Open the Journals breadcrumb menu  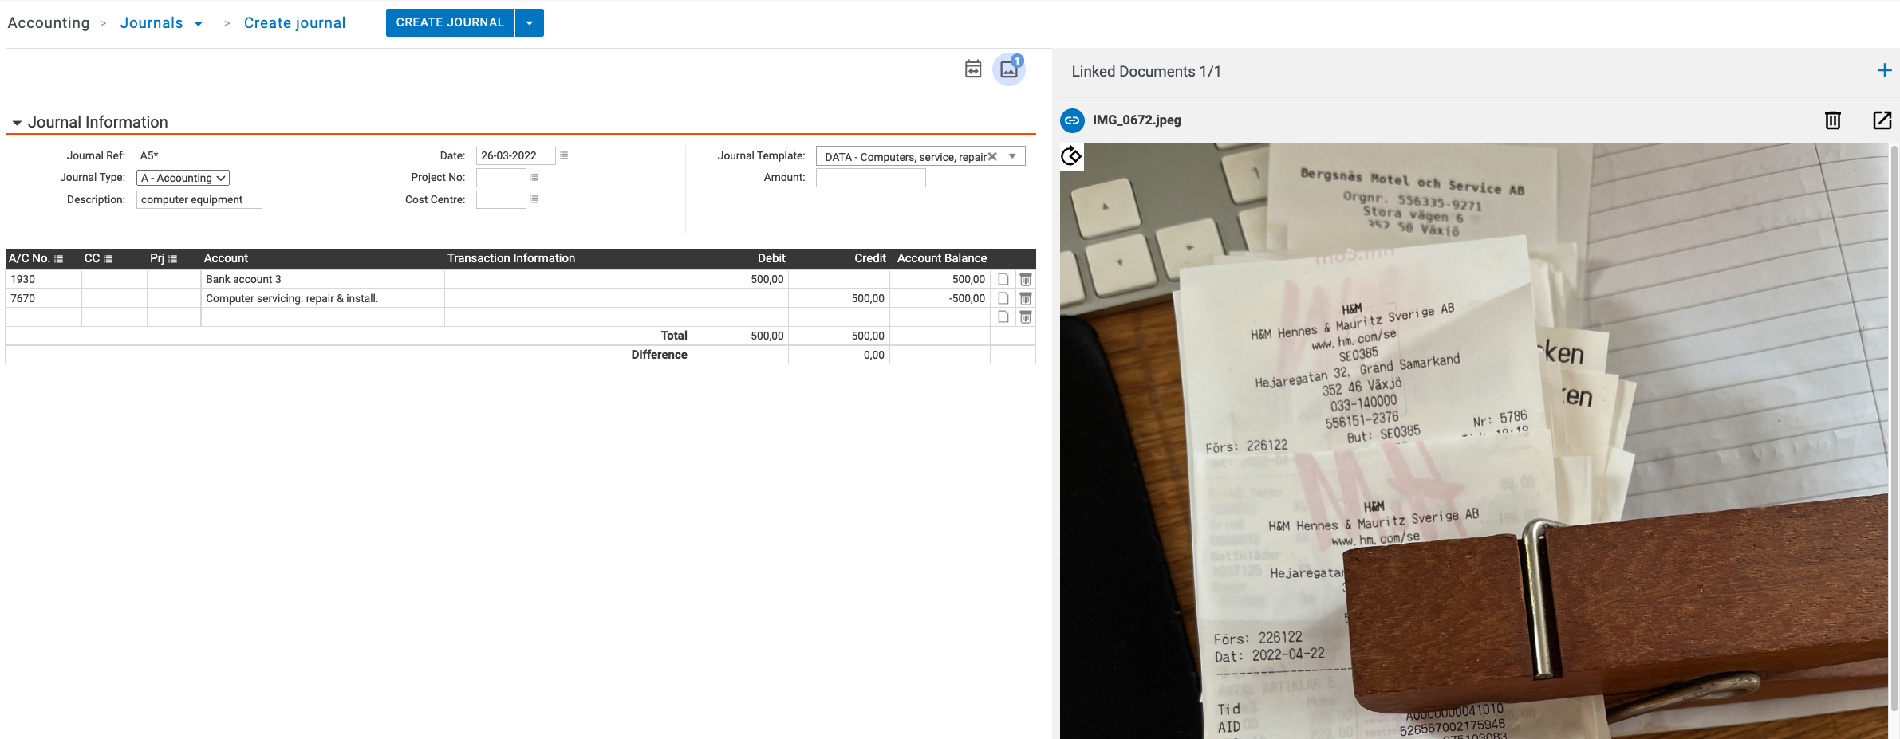tap(199, 24)
